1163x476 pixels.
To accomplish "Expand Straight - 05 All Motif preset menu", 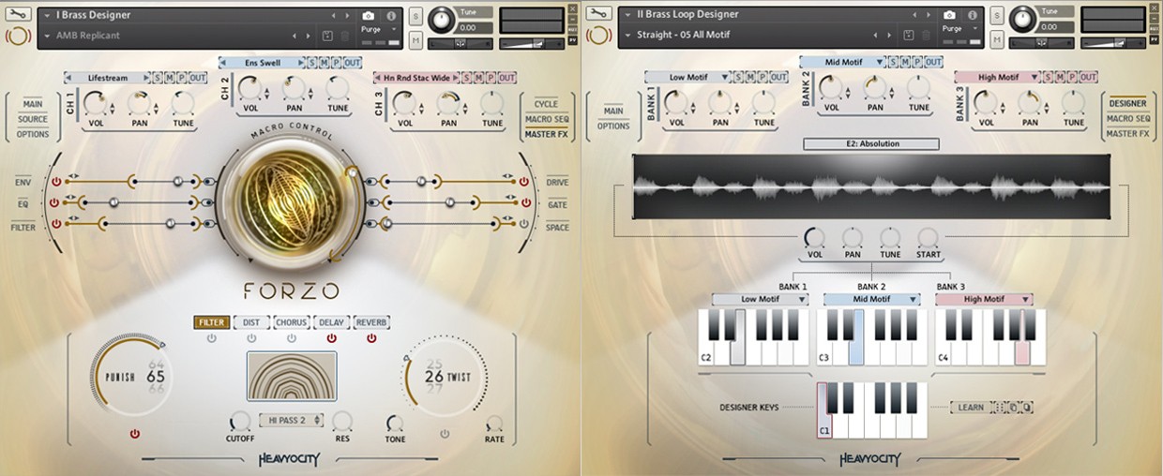I will point(627,35).
